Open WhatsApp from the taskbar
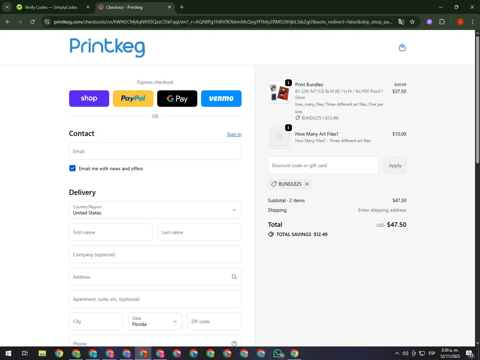Image resolution: width=480 pixels, height=360 pixels. (x=278, y=353)
